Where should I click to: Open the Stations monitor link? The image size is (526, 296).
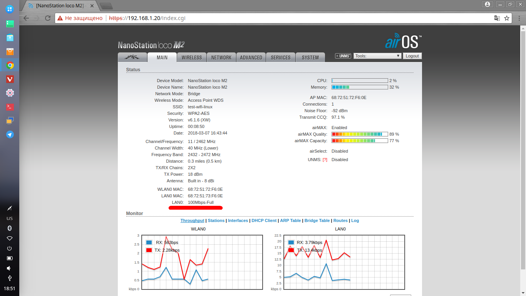(x=216, y=220)
